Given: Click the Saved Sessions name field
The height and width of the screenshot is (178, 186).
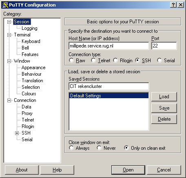Looking at the screenshot, I should (x=109, y=86).
